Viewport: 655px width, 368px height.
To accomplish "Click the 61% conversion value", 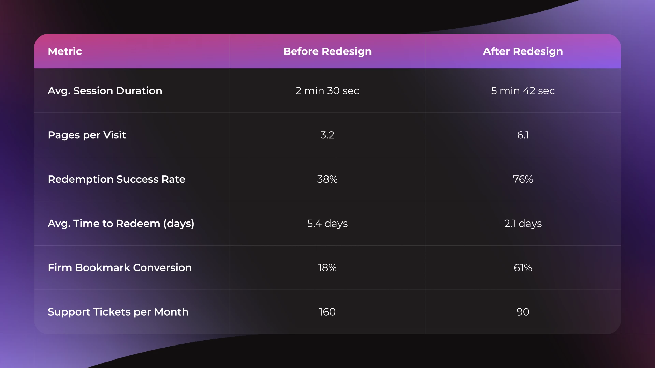I will (x=523, y=268).
